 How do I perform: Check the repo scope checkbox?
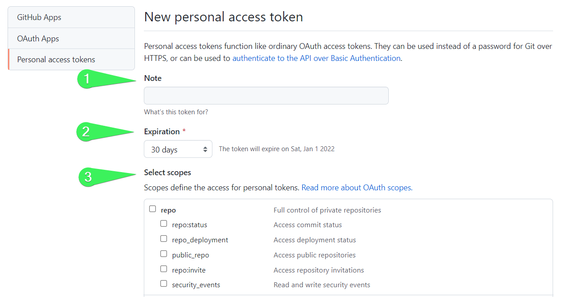pos(152,209)
